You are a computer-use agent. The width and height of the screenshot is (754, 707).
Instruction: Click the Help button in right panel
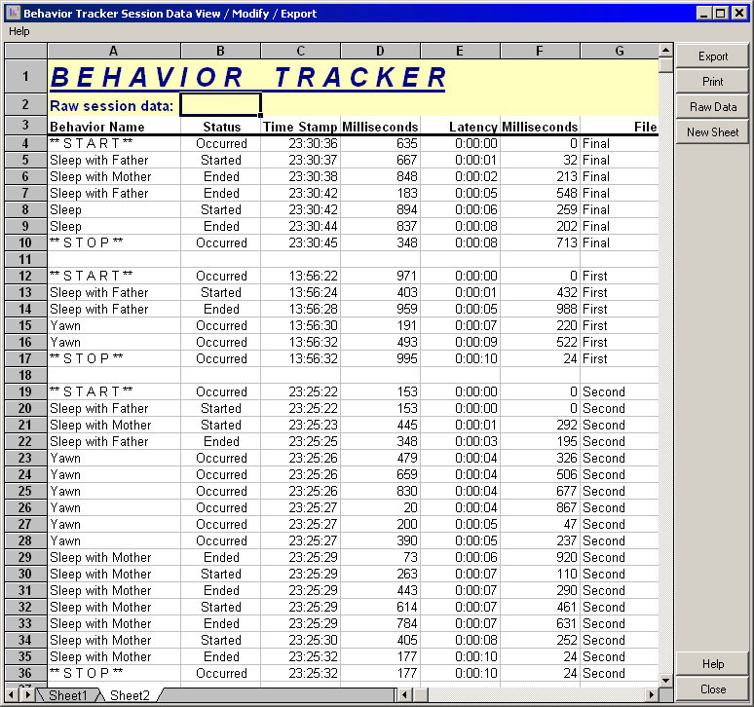point(712,664)
